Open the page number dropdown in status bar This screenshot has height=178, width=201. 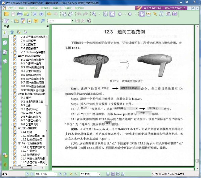[x=56, y=174]
